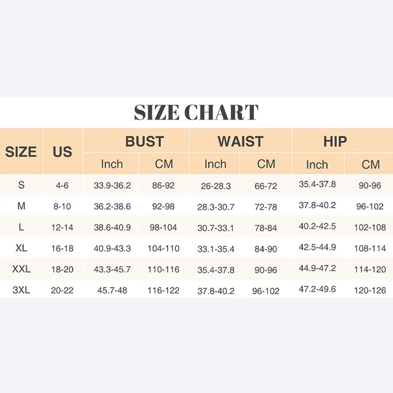Click the US column header
The height and width of the screenshot is (393, 393).
[62, 152]
